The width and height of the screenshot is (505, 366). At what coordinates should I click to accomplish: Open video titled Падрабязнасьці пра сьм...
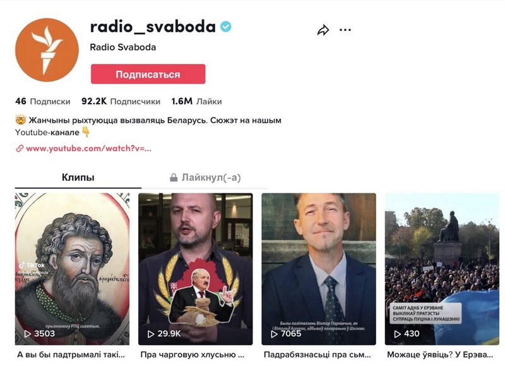click(x=318, y=355)
